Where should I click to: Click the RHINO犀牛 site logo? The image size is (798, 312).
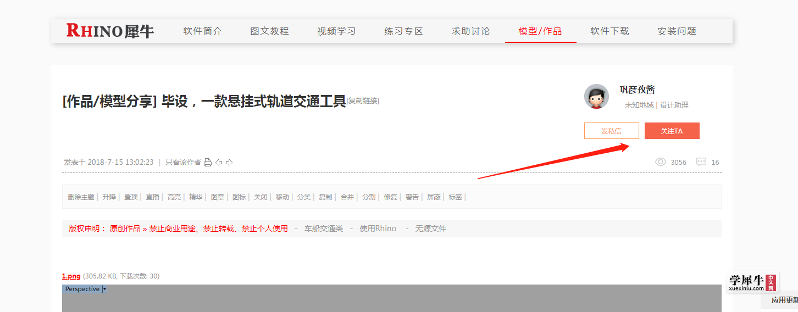tap(110, 31)
